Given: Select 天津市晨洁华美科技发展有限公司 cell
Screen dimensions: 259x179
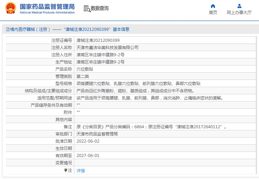Looking at the screenshot, I should [107, 48].
